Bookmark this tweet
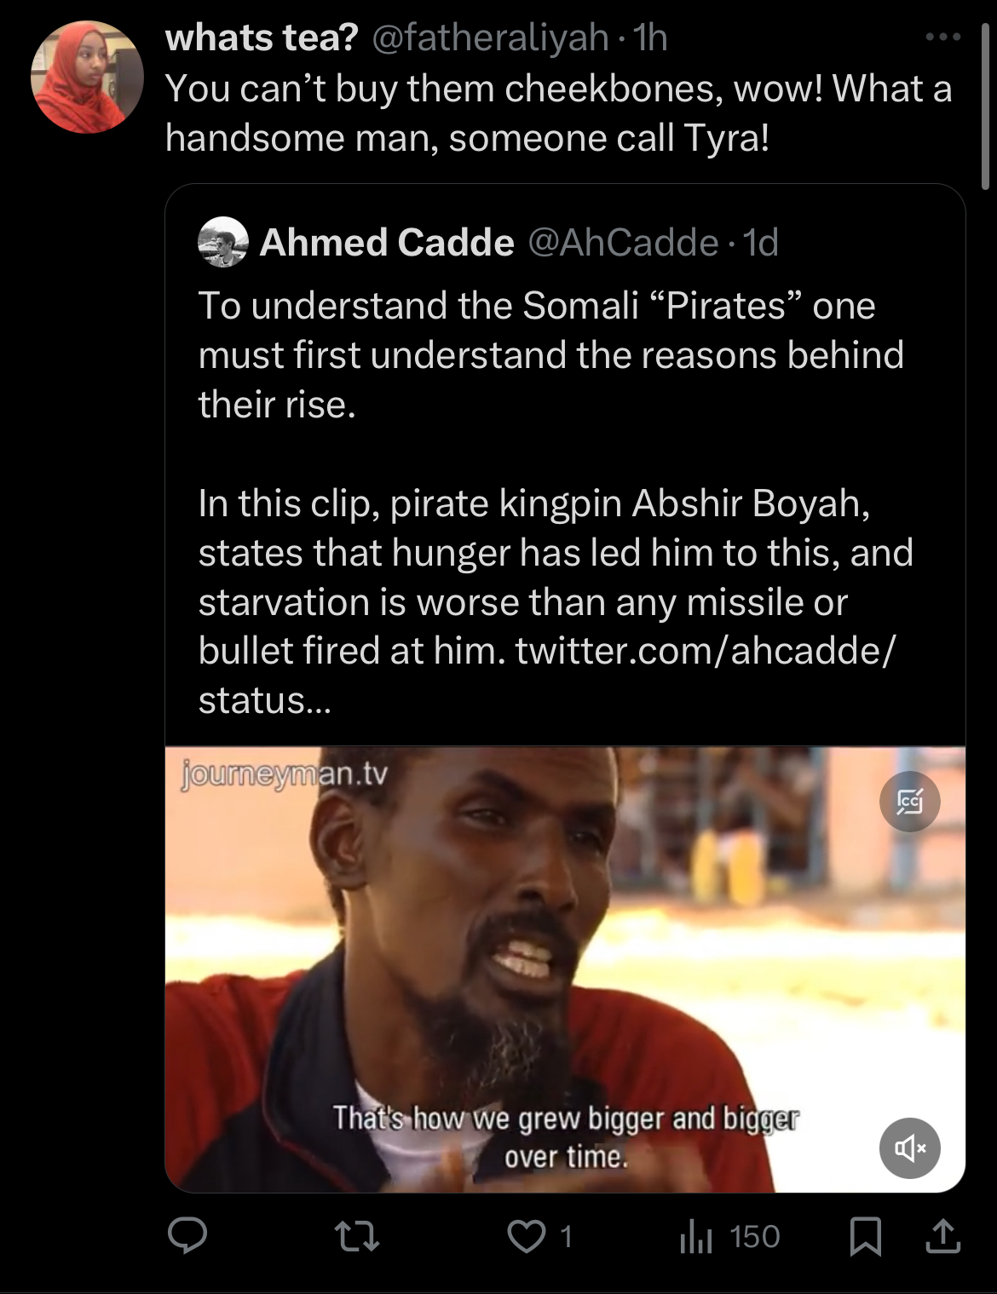 (x=866, y=1237)
